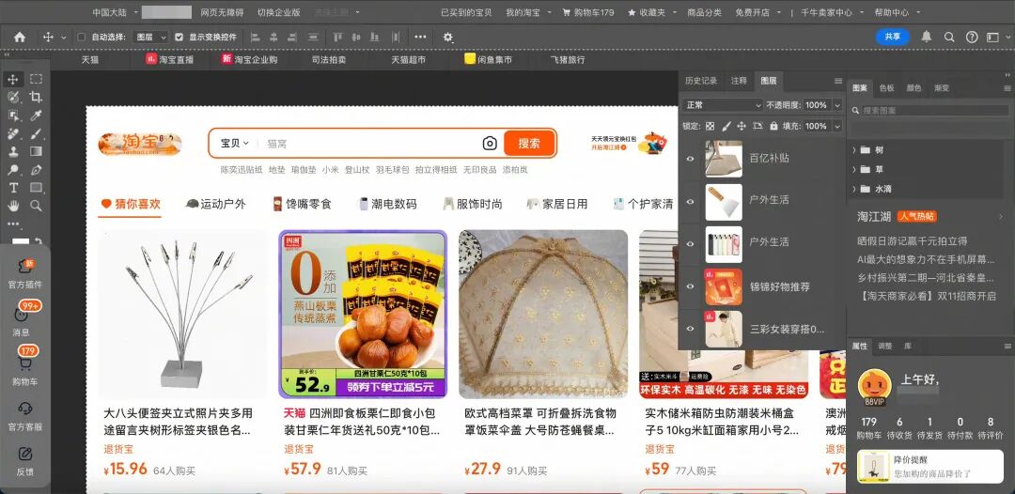Viewport: 1015px width, 494px height.
Task: Select the Rectangle shape tool
Action: [37, 188]
